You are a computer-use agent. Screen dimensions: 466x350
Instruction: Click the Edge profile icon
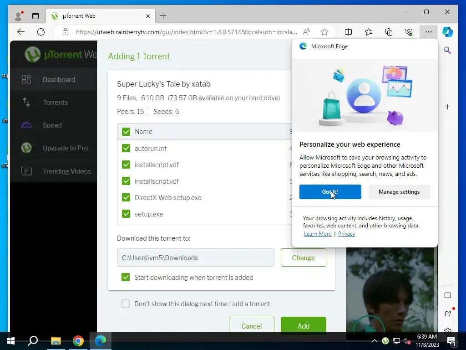click(19, 16)
